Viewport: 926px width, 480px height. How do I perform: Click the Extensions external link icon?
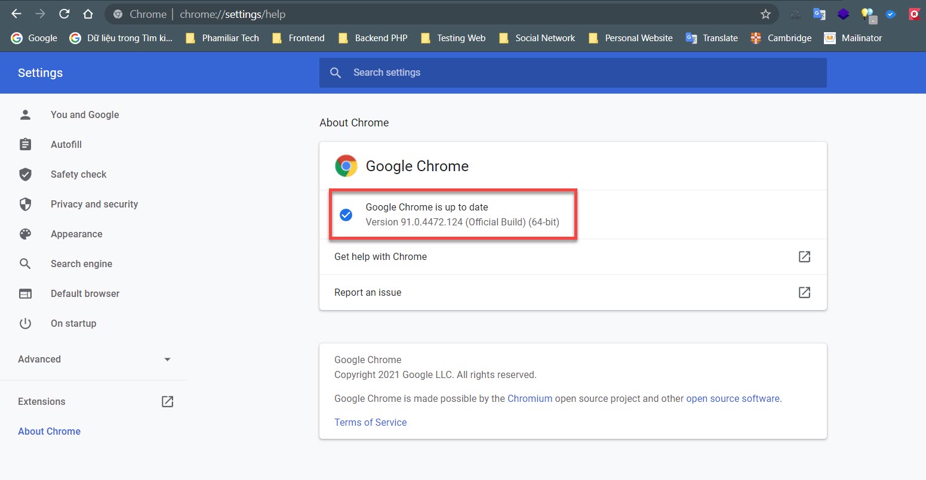tap(168, 401)
